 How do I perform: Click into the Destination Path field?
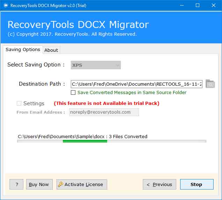click(x=136, y=84)
